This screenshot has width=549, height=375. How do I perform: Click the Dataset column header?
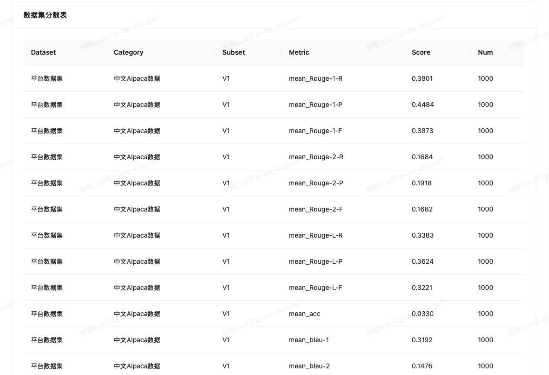click(43, 52)
